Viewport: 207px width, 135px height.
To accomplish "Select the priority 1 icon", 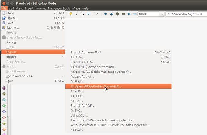I will point(4,88).
